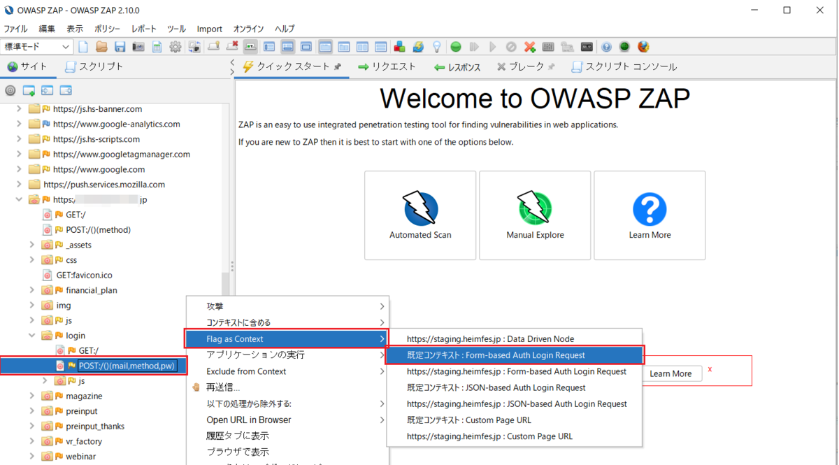Collapse the login folder node
Viewport: 839px width, 465px height.
pyautogui.click(x=32, y=336)
